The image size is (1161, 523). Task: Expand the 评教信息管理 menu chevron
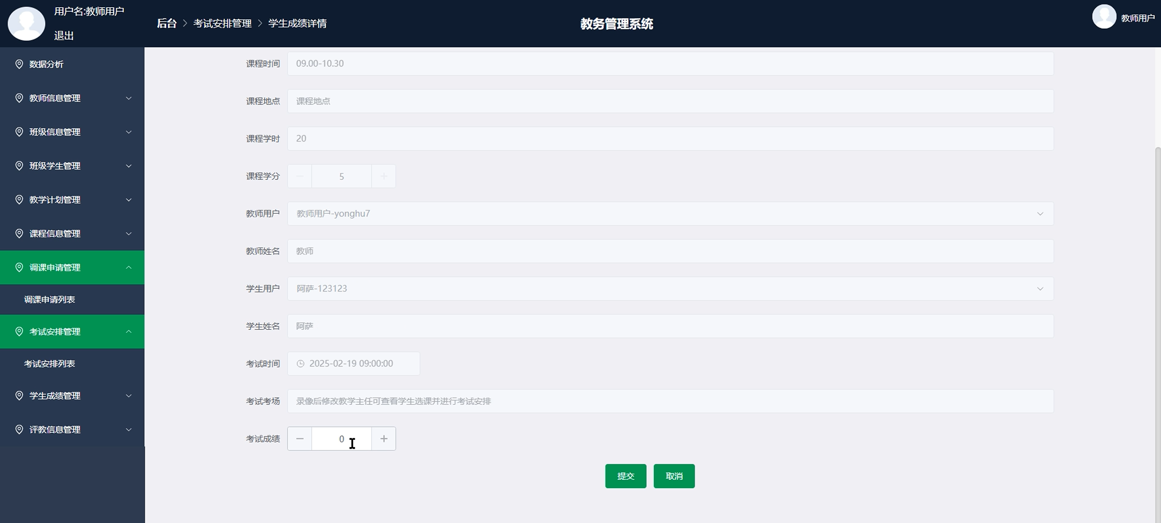tap(129, 430)
